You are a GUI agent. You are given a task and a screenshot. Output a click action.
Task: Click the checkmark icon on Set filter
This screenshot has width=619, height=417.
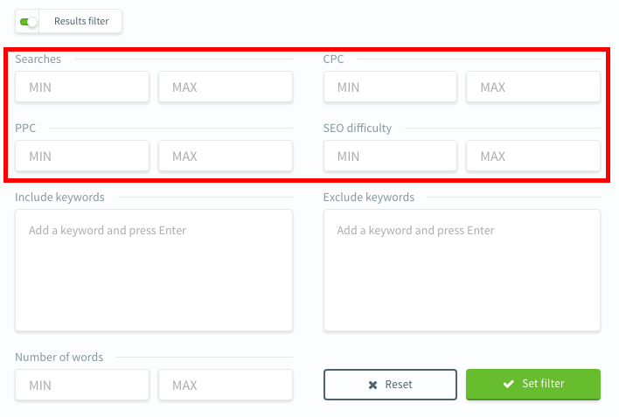point(507,384)
